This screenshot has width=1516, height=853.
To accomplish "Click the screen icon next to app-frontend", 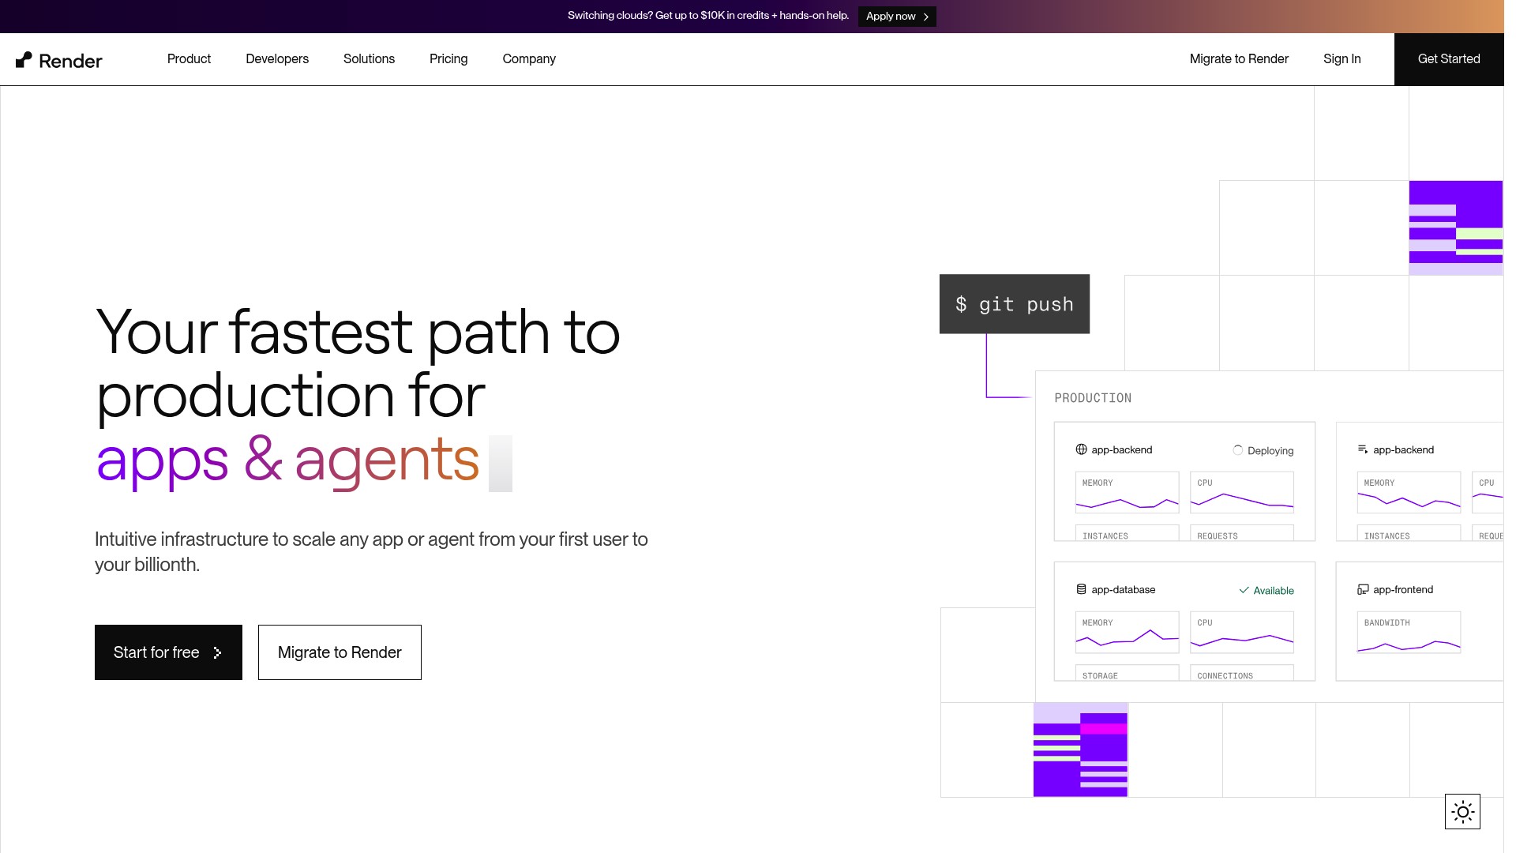I will click(1363, 589).
